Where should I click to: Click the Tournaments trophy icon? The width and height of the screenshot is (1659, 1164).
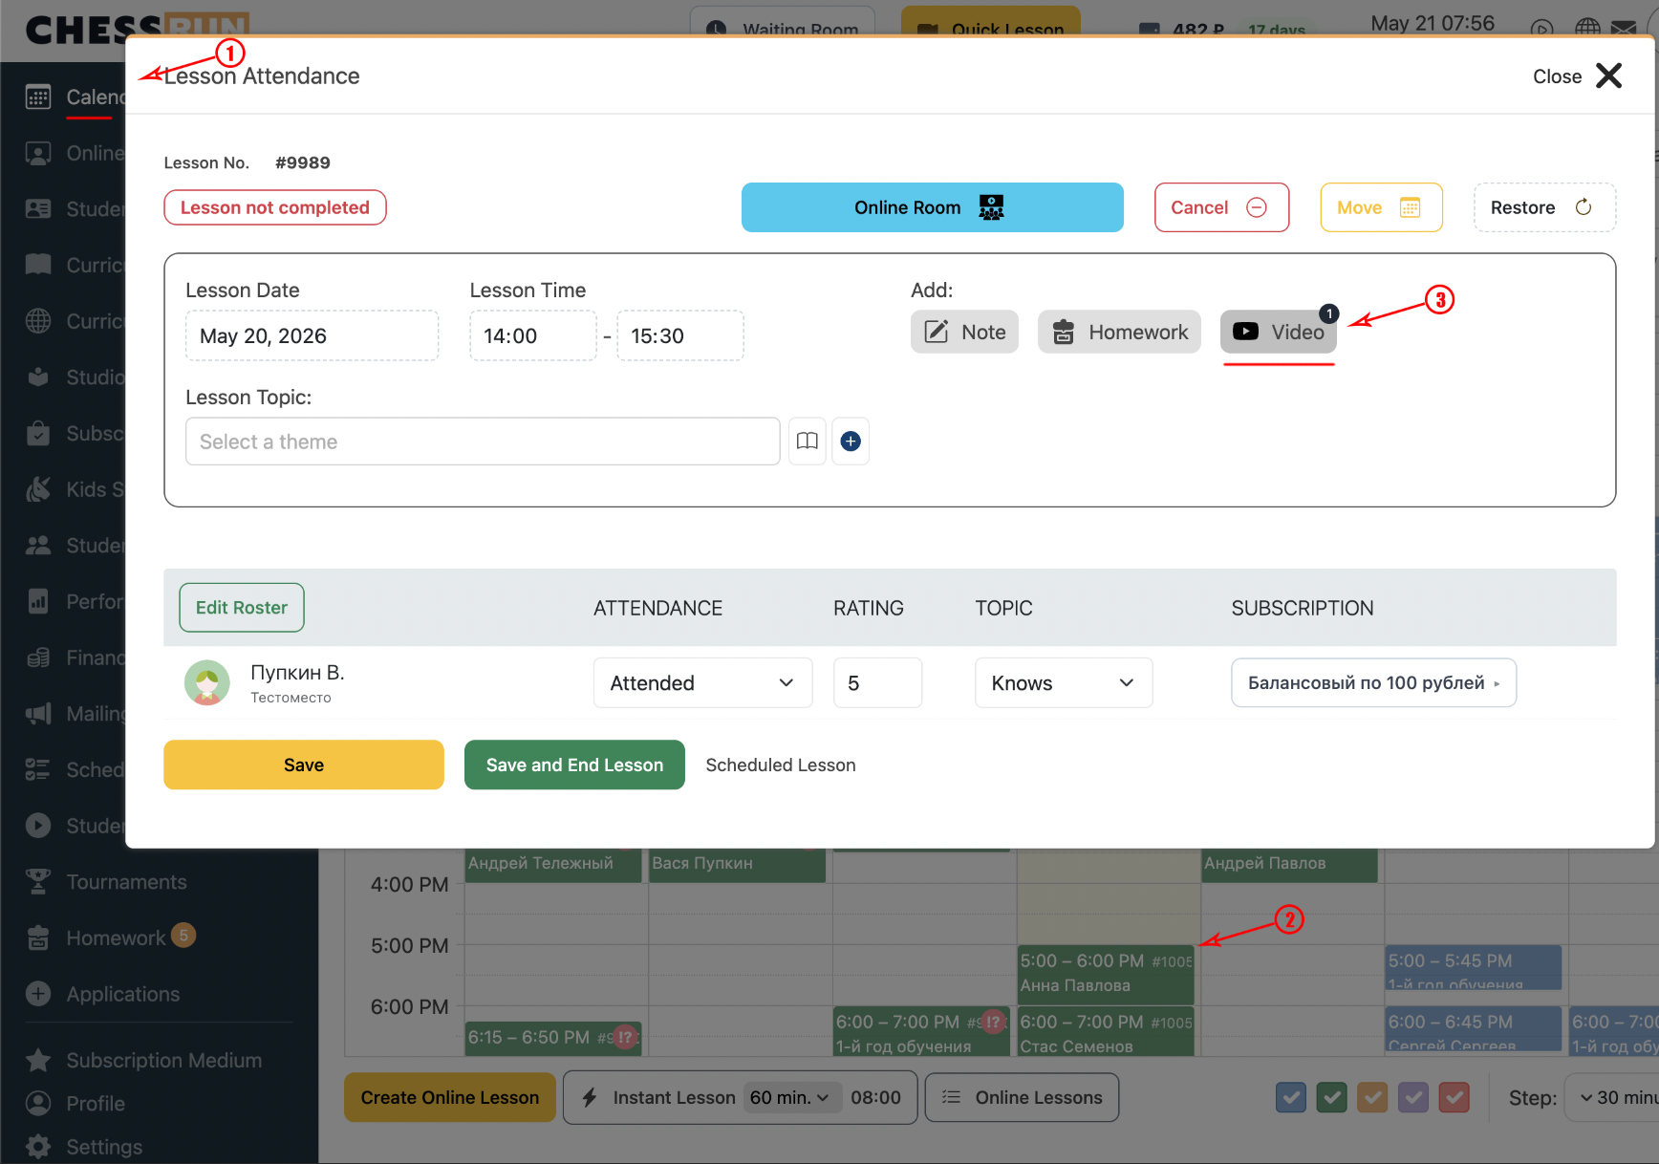click(38, 881)
